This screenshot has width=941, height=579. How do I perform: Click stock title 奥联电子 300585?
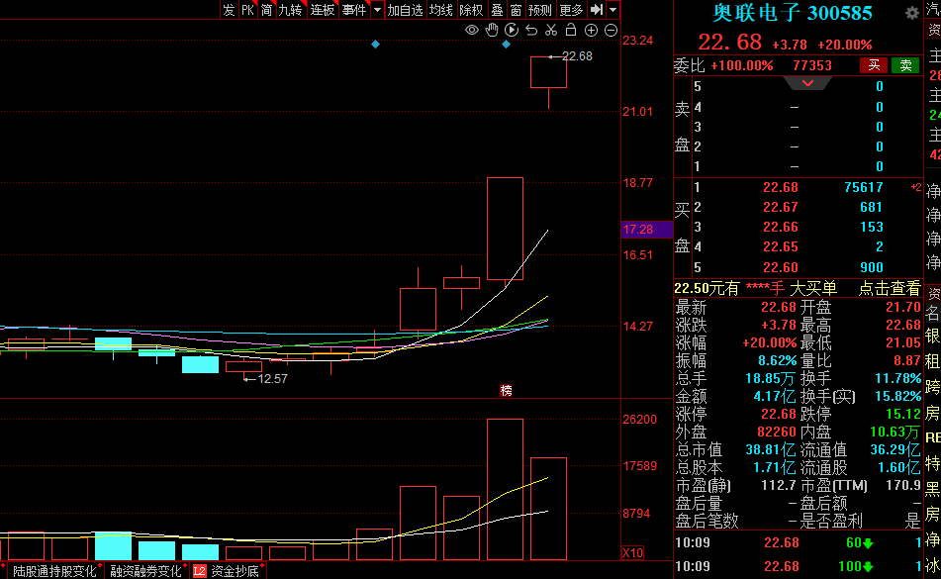point(793,13)
